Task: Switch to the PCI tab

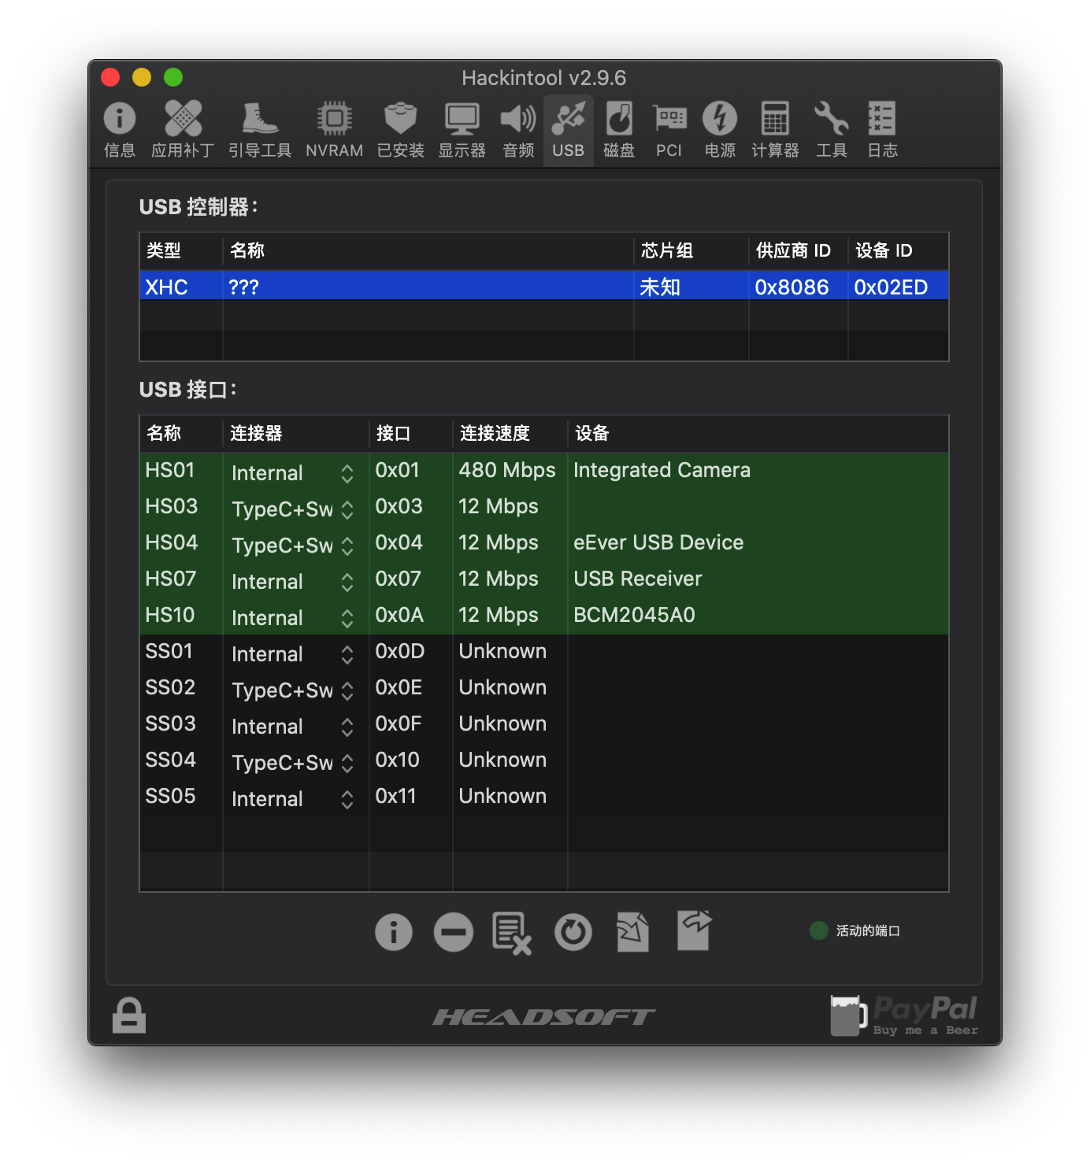Action: (x=669, y=130)
